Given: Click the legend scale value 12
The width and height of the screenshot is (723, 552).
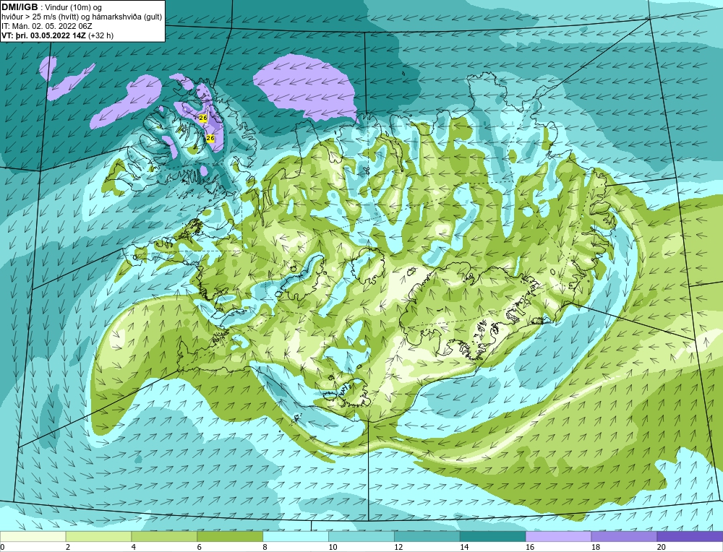Looking at the screenshot, I should 398,547.
